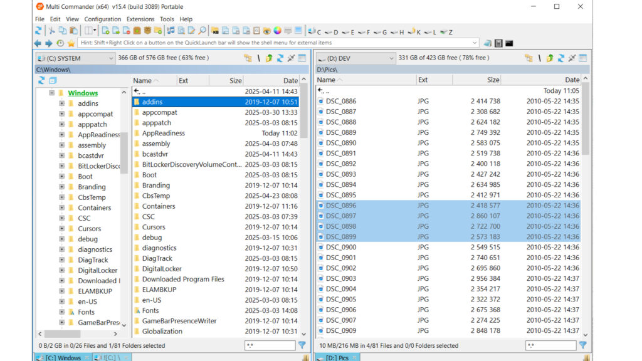Click the Refresh icon in the main toolbar
Image resolution: width=642 pixels, height=361 pixels.
tap(38, 31)
